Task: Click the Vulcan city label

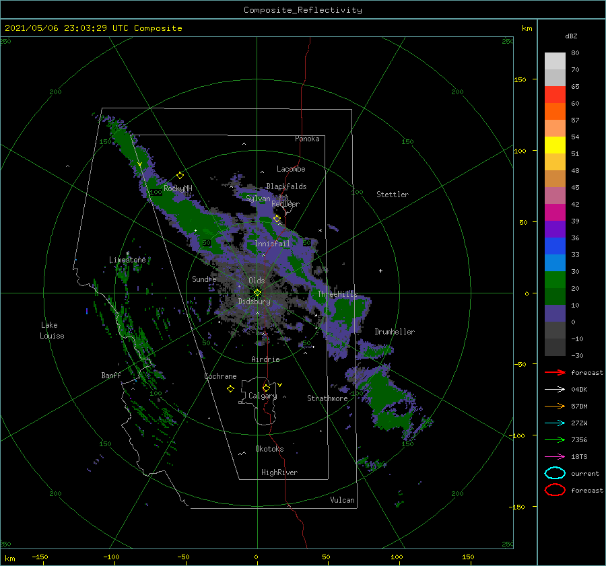Action: click(343, 500)
